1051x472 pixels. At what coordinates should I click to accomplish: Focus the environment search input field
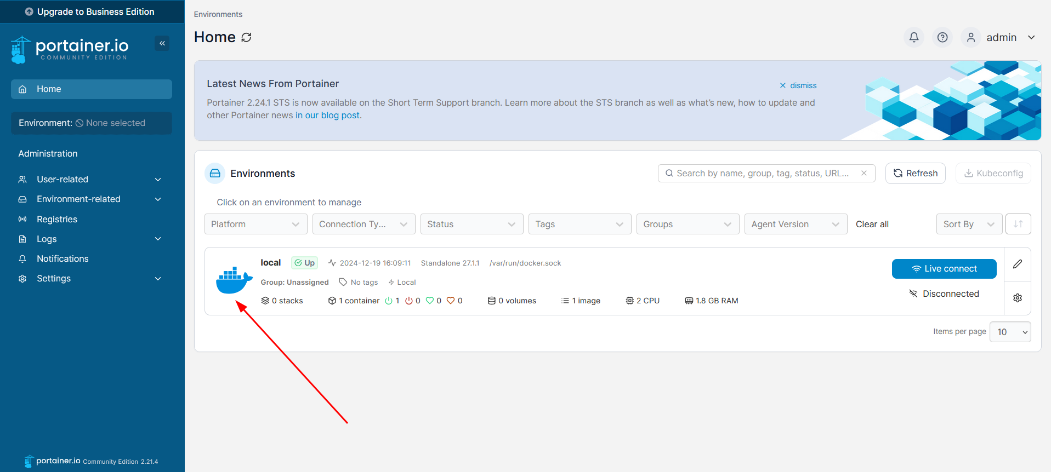[x=762, y=173]
